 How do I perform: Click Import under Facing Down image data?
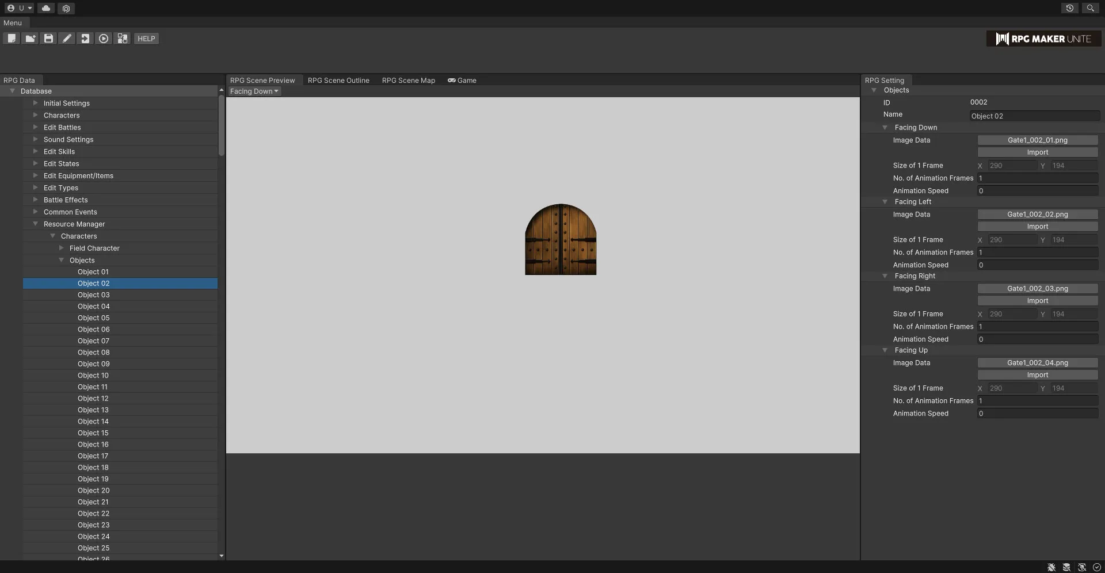coord(1037,152)
